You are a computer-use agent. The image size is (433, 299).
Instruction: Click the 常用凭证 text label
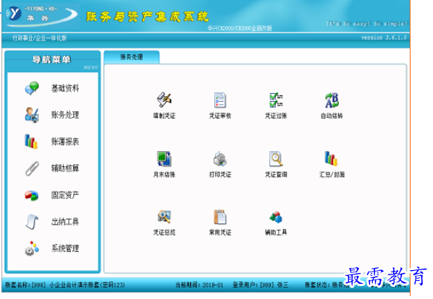pyautogui.click(x=220, y=233)
